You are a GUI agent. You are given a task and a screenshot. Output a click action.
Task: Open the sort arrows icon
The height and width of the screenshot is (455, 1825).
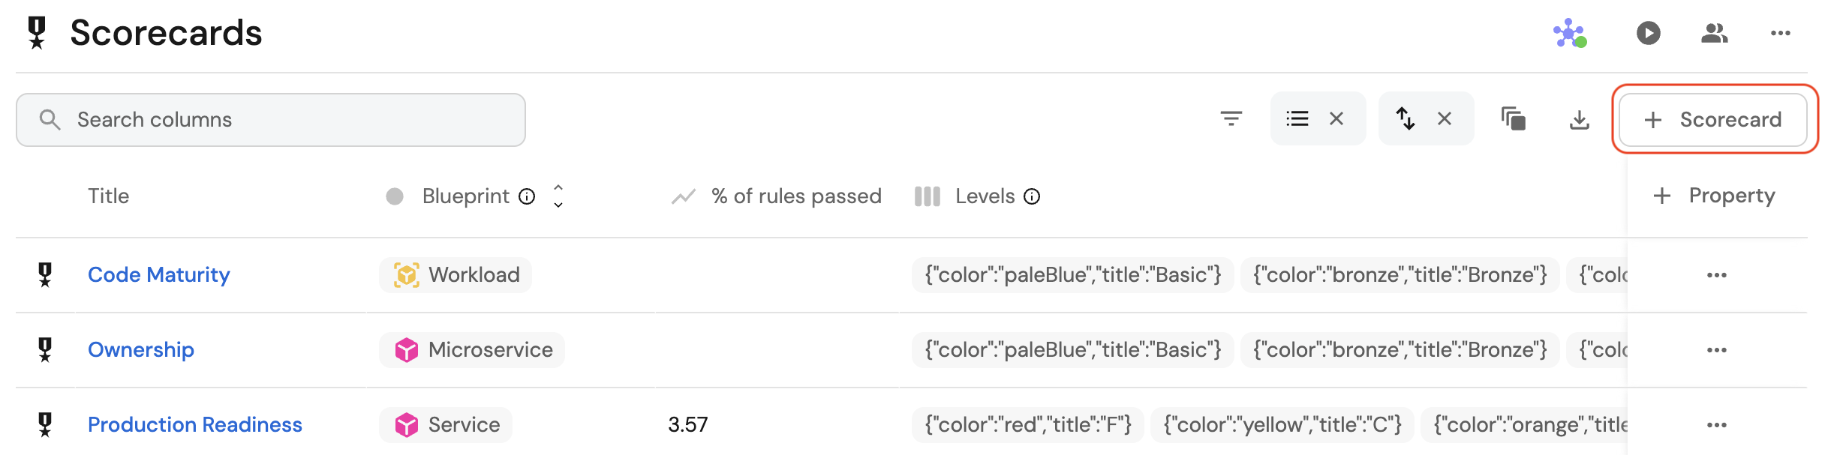[x=1405, y=118]
